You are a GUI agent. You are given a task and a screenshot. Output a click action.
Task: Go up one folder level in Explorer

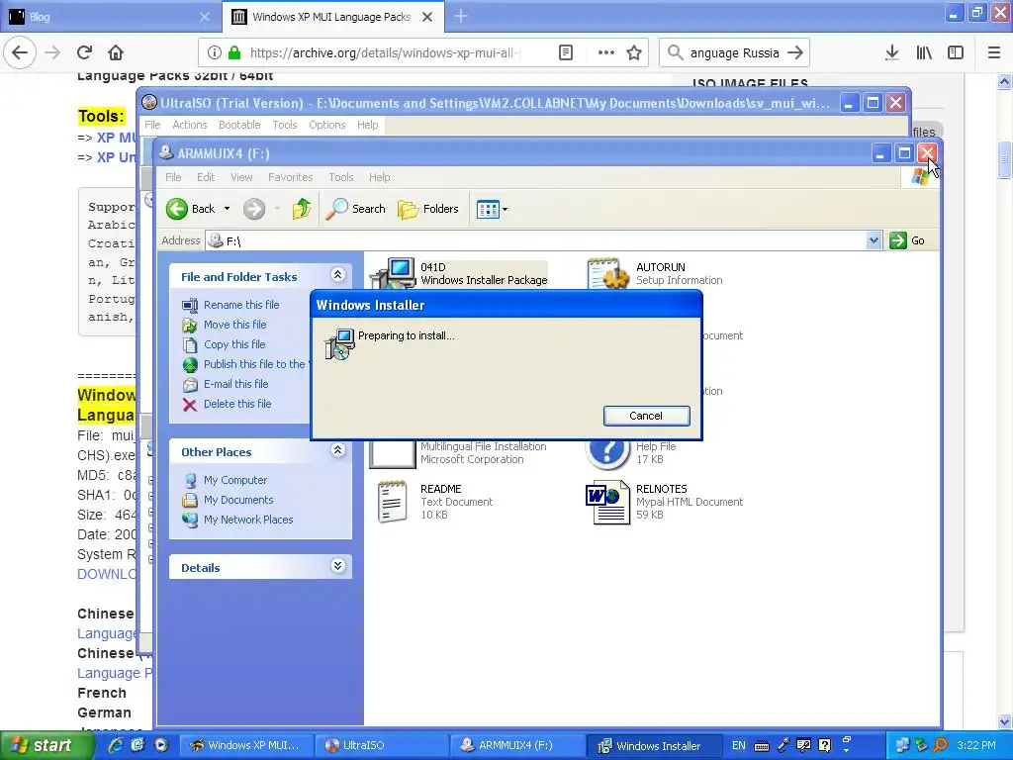coord(301,209)
